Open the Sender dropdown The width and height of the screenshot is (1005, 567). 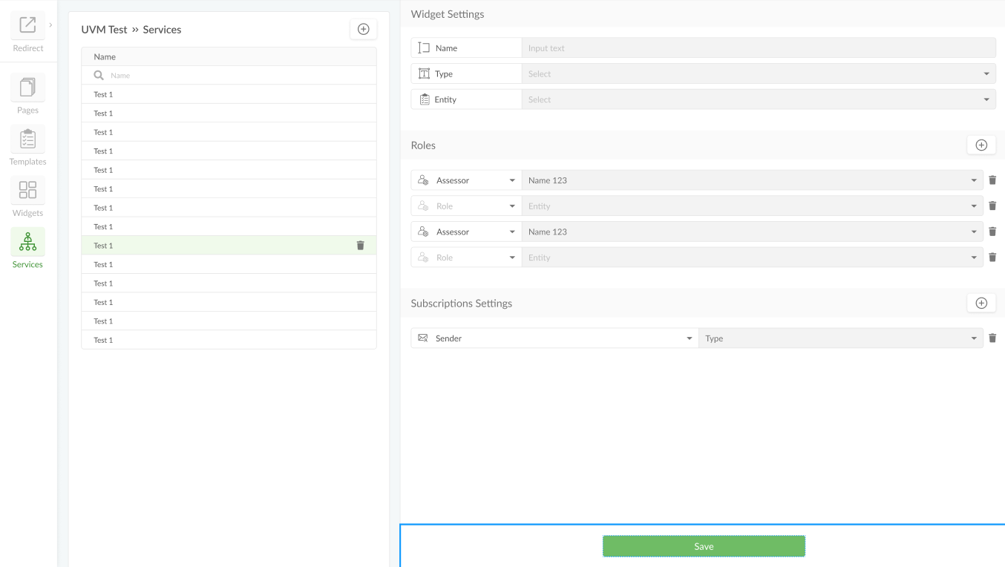554,338
